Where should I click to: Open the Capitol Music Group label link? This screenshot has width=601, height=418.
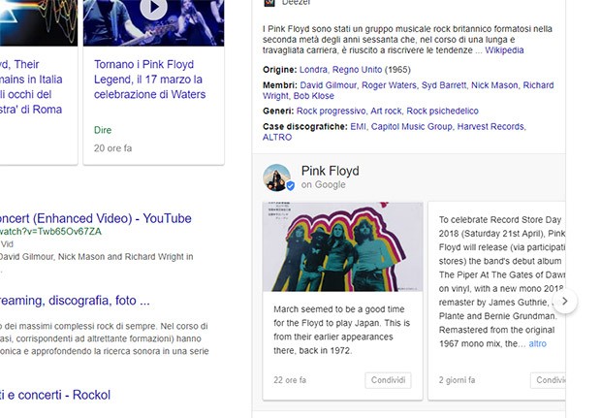point(412,126)
